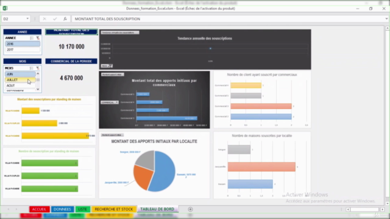This screenshot has height=219, width=390.
Task: Click 'Nombre de client ayant souscrit par commerciaux' title
Action: click(262, 74)
